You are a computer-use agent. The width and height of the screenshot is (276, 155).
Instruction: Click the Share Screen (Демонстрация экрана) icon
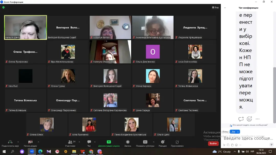point(109,142)
